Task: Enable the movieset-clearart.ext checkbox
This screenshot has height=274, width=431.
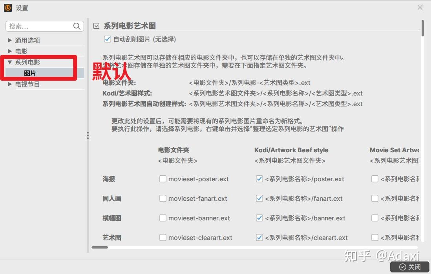Action: 163,237
